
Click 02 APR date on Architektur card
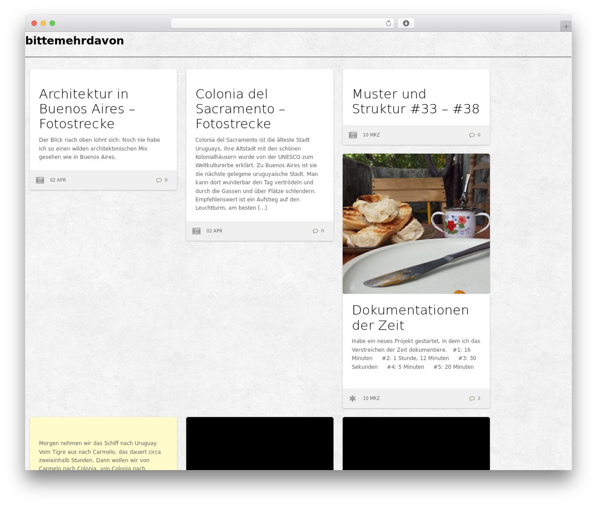[58, 180]
